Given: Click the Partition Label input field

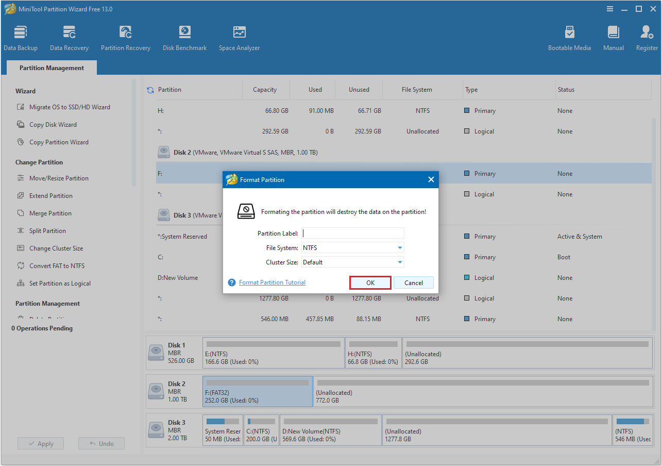Looking at the screenshot, I should (352, 233).
